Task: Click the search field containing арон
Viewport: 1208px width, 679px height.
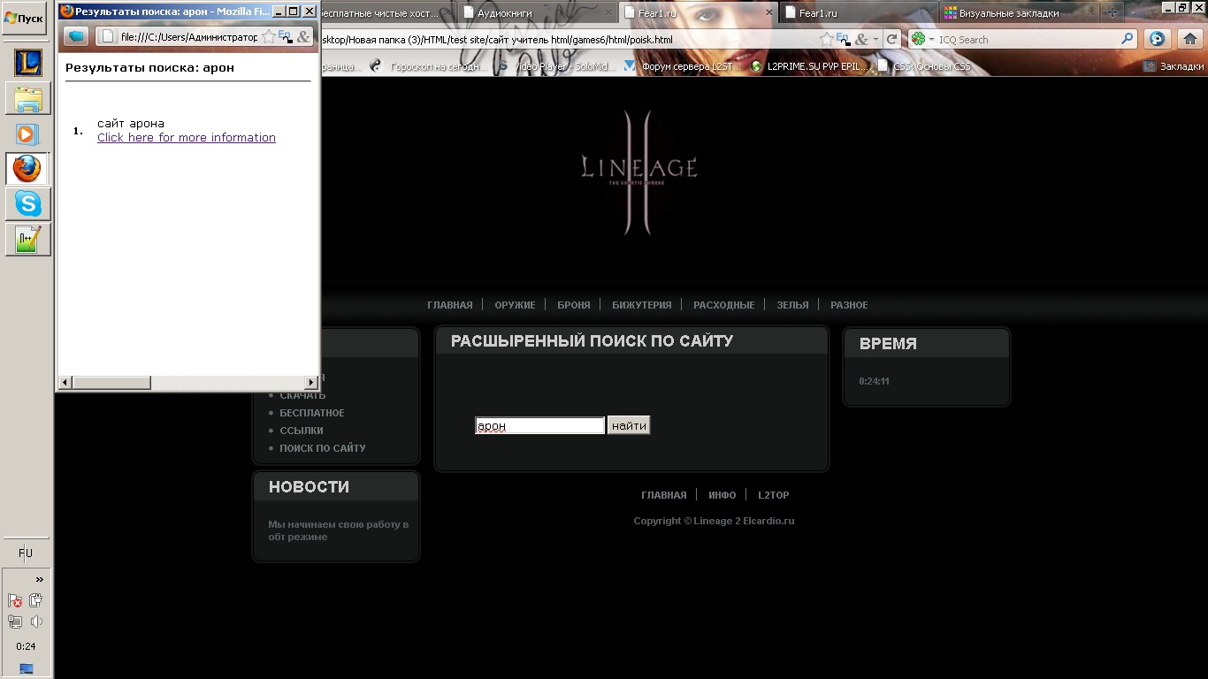Action: click(x=540, y=426)
